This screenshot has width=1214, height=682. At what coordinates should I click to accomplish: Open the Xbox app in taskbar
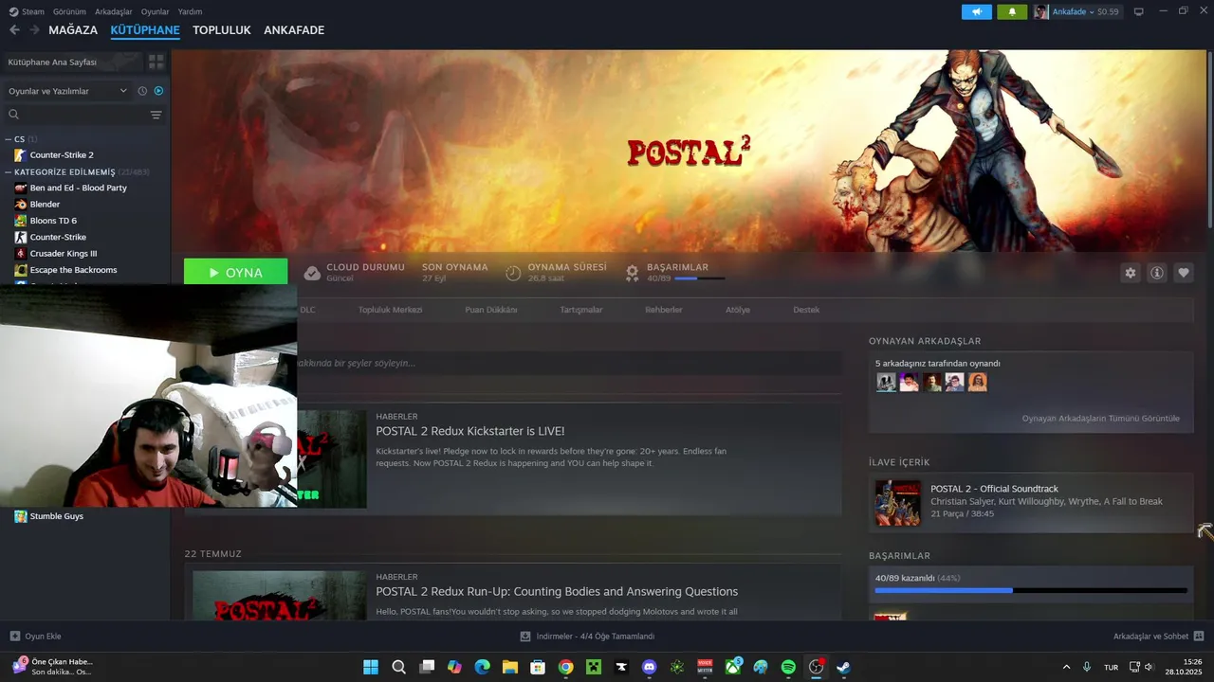[733, 667]
